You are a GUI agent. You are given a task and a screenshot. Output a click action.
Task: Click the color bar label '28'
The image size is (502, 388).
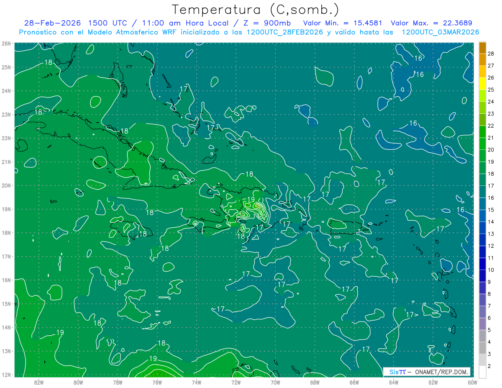click(491, 54)
